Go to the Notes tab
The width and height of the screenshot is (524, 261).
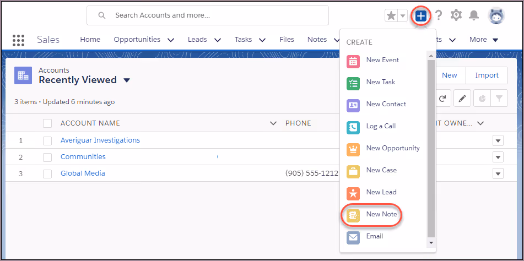point(317,40)
